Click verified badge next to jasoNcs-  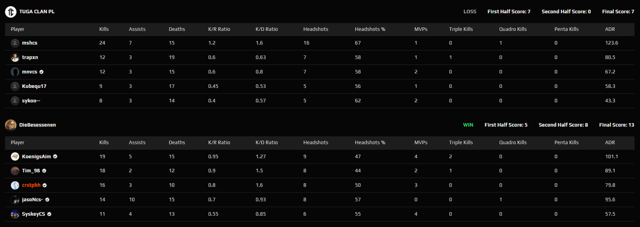click(x=47, y=199)
